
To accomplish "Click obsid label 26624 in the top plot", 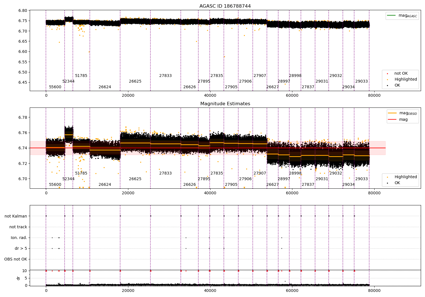I will click(105, 87).
